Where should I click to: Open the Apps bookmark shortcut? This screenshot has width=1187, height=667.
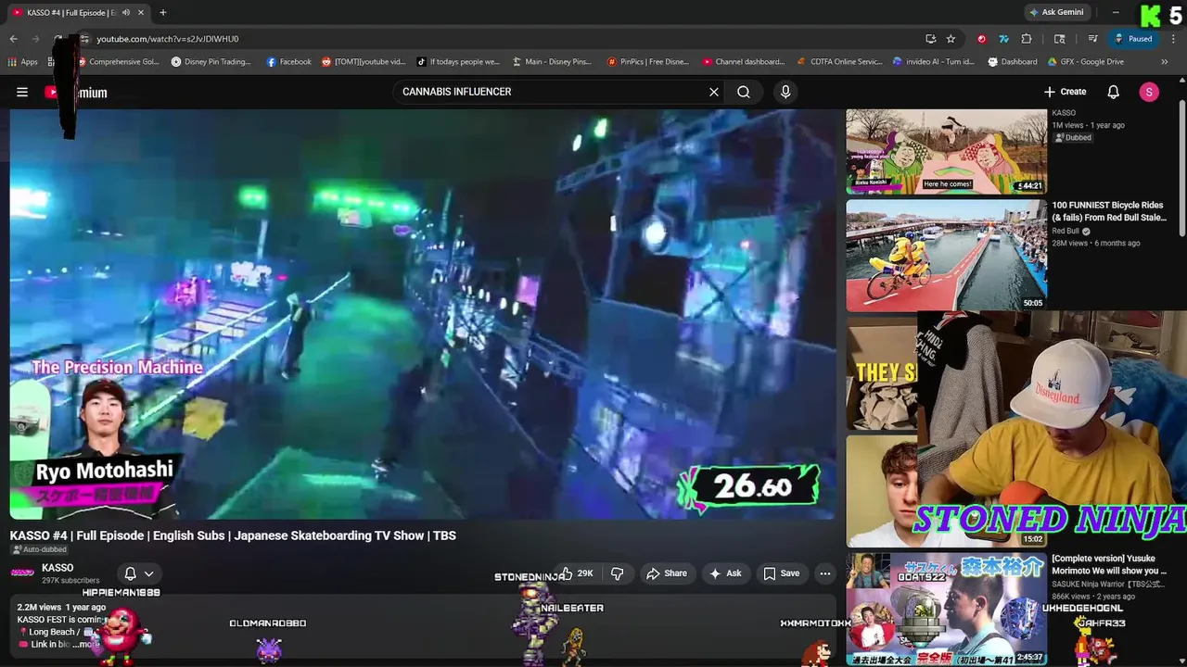point(23,62)
